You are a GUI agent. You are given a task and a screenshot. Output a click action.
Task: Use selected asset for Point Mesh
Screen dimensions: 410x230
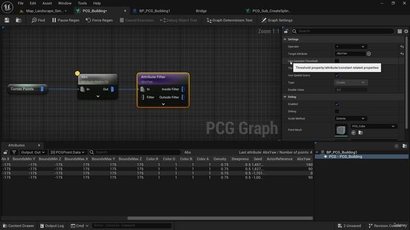pos(354,133)
